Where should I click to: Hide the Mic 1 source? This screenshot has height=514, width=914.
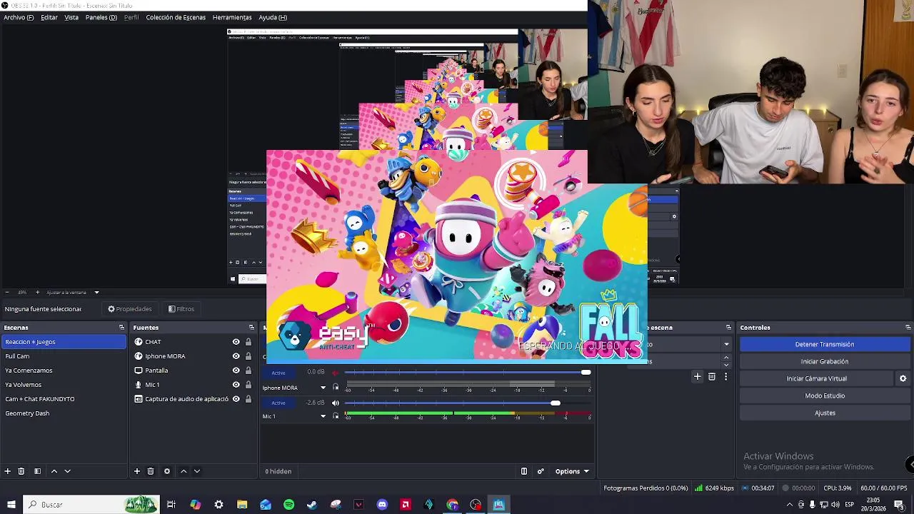point(236,385)
